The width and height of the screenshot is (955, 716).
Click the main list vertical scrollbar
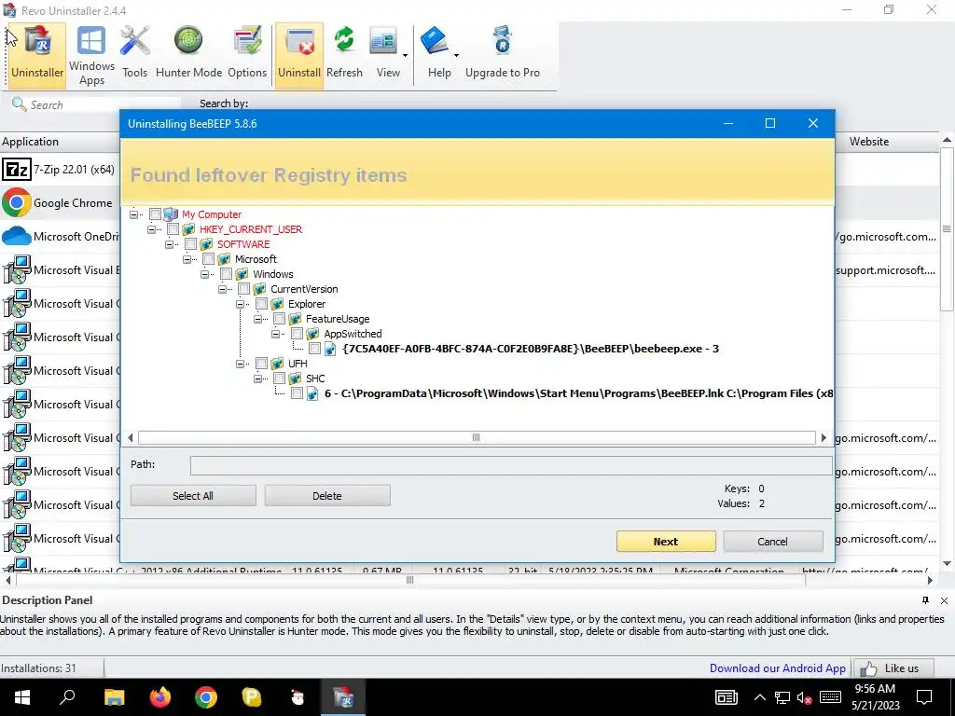(x=947, y=229)
